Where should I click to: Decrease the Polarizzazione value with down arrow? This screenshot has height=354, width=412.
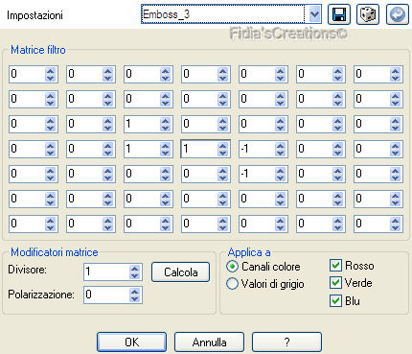point(135,298)
